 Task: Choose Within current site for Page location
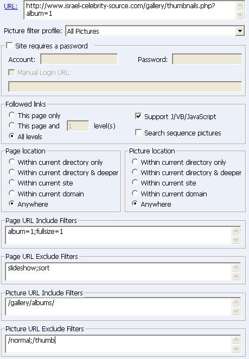click(11, 182)
